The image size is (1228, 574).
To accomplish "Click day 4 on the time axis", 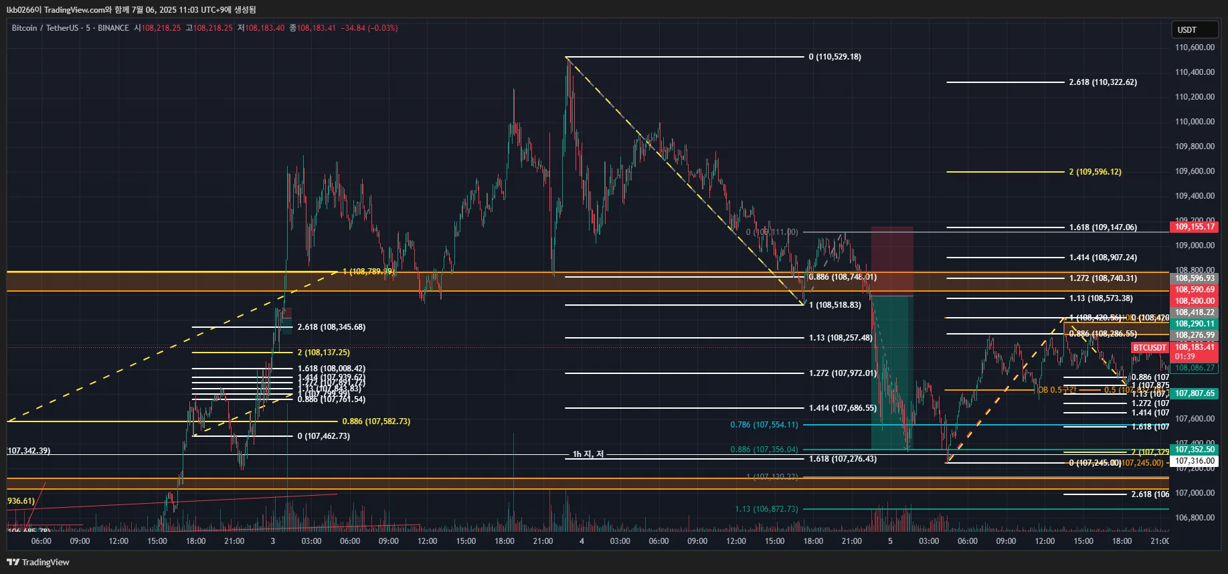I will point(582,541).
